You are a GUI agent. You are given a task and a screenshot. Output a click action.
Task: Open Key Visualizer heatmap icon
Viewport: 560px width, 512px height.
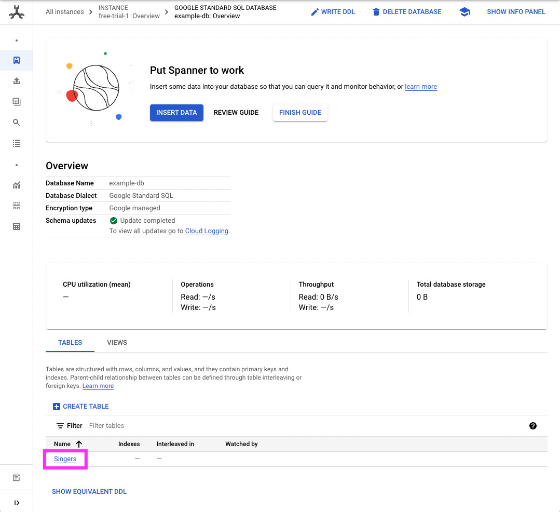pos(16,206)
